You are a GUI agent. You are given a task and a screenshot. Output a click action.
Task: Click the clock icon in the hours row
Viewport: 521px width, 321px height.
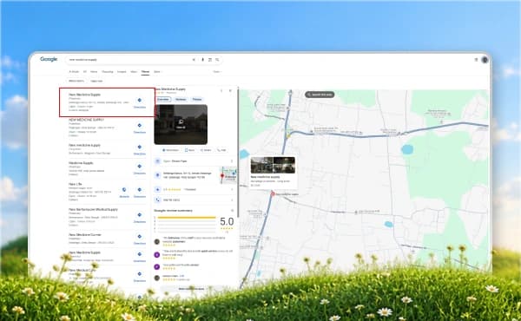pos(157,161)
